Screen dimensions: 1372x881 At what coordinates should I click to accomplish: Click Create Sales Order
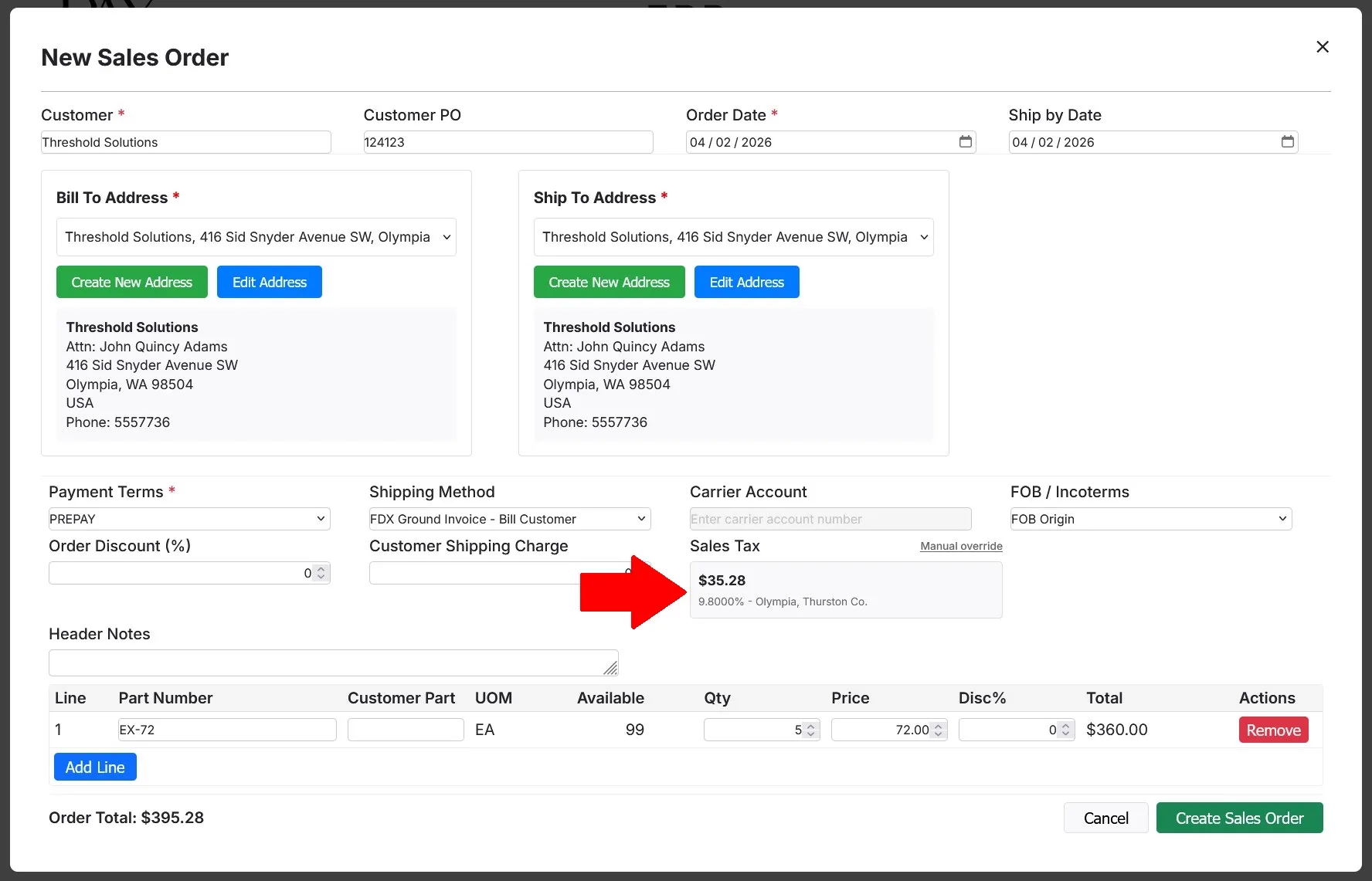pos(1239,818)
